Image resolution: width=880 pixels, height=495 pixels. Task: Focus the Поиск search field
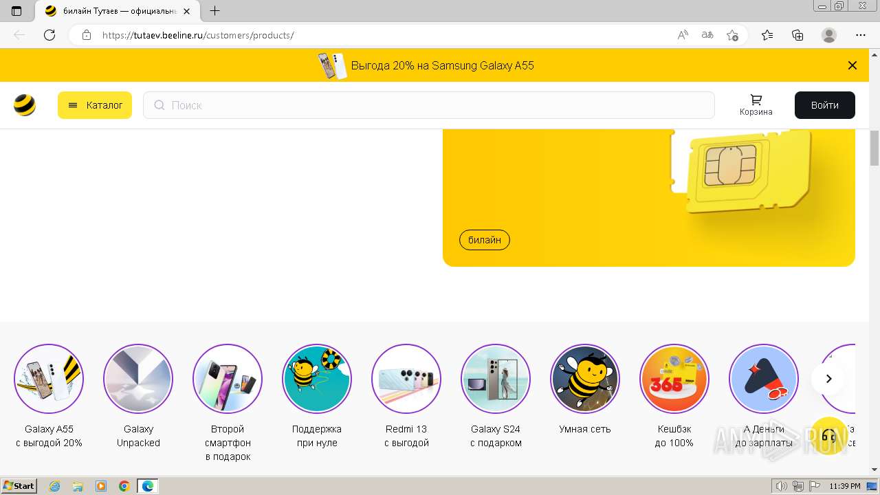pyautogui.click(x=429, y=105)
